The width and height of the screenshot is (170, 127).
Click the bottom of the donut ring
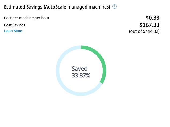[81, 94]
